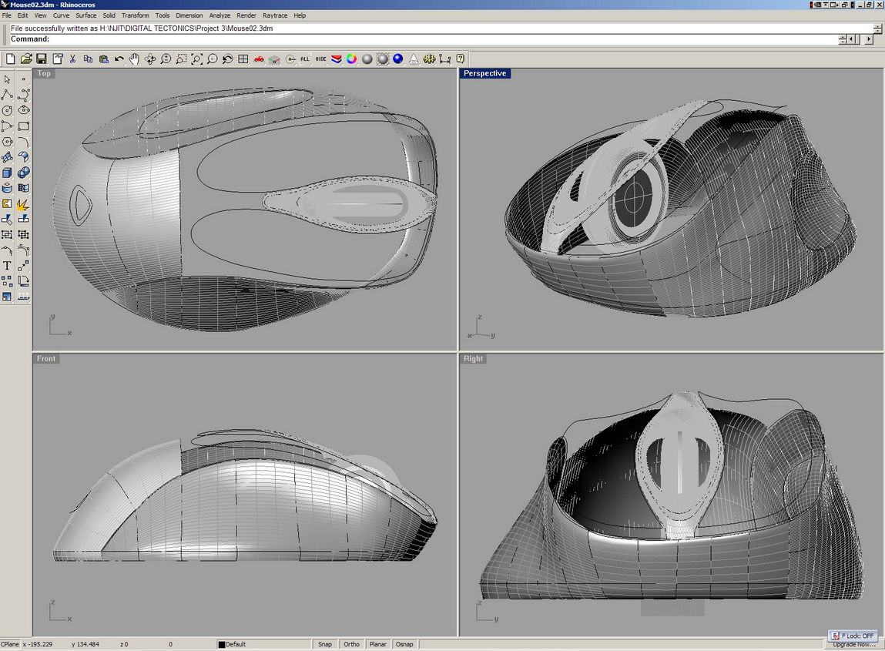Screen dimensions: 885x651
Task: Click the Shade all viewports sphere icon
Action: point(383,59)
